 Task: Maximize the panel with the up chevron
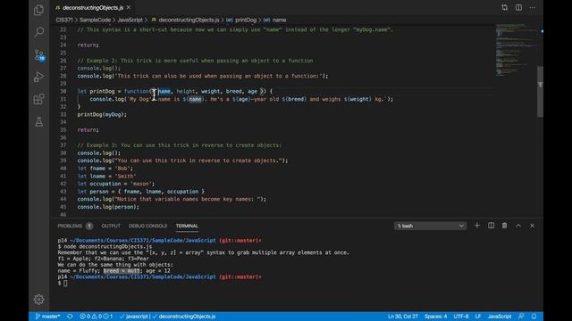[x=518, y=226]
